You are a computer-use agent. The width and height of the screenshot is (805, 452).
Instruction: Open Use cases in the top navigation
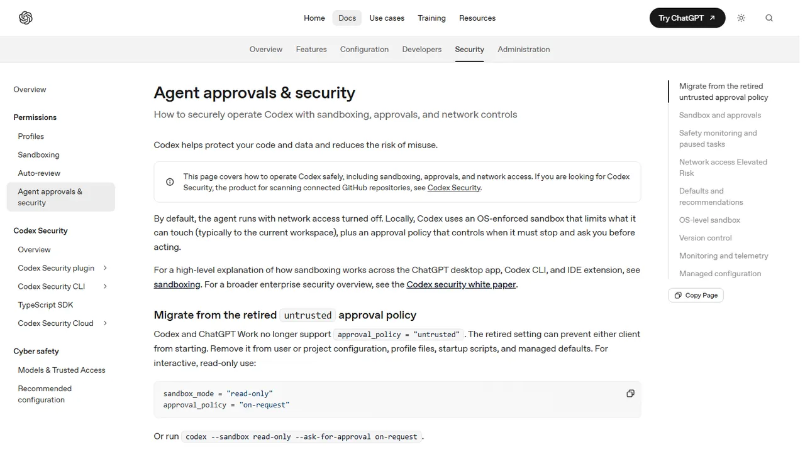[x=387, y=18]
